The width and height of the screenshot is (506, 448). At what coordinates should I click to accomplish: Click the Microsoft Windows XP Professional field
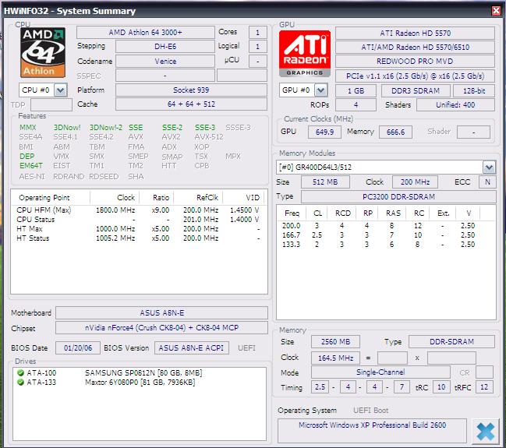click(372, 431)
